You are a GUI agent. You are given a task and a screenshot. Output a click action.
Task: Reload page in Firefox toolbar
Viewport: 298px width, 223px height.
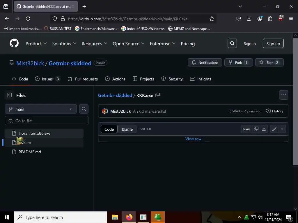coord(28,19)
